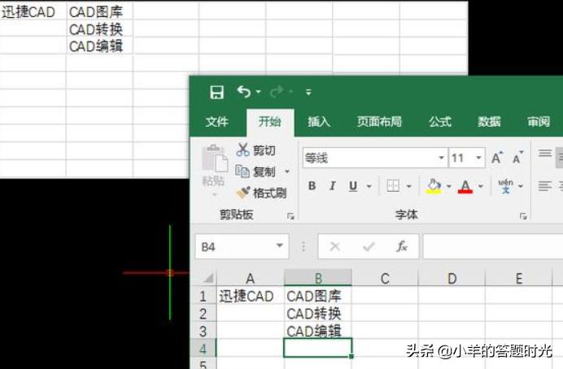The height and width of the screenshot is (369, 563).
Task: Toggle Bold formatting
Action: (x=312, y=186)
